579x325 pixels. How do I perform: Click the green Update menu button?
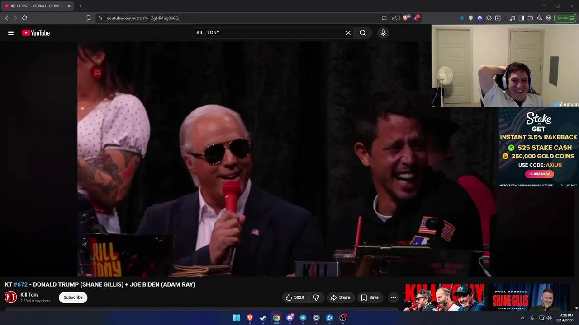point(565,18)
